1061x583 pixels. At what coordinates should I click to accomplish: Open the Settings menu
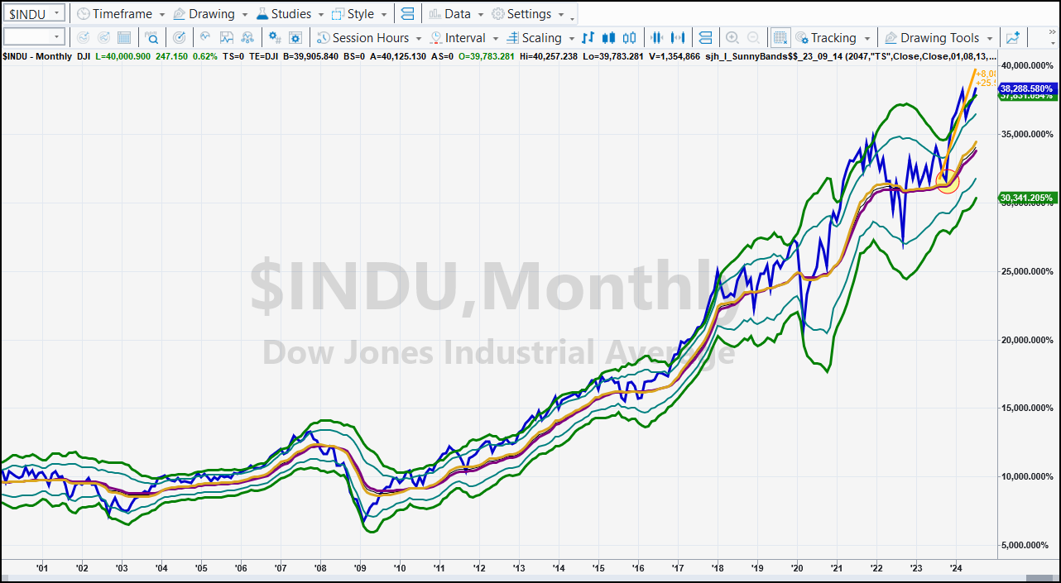[527, 14]
